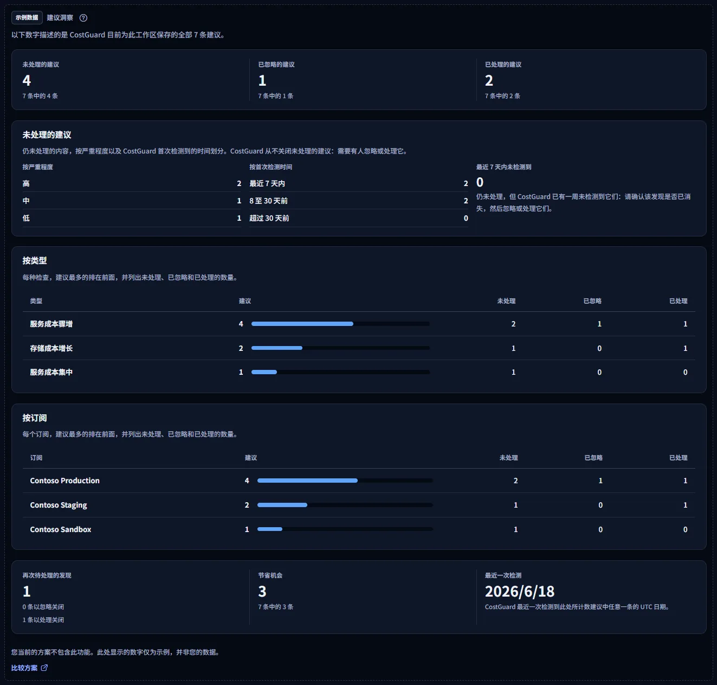
Task: Click the 按严重程度 column label
Action: pos(38,167)
